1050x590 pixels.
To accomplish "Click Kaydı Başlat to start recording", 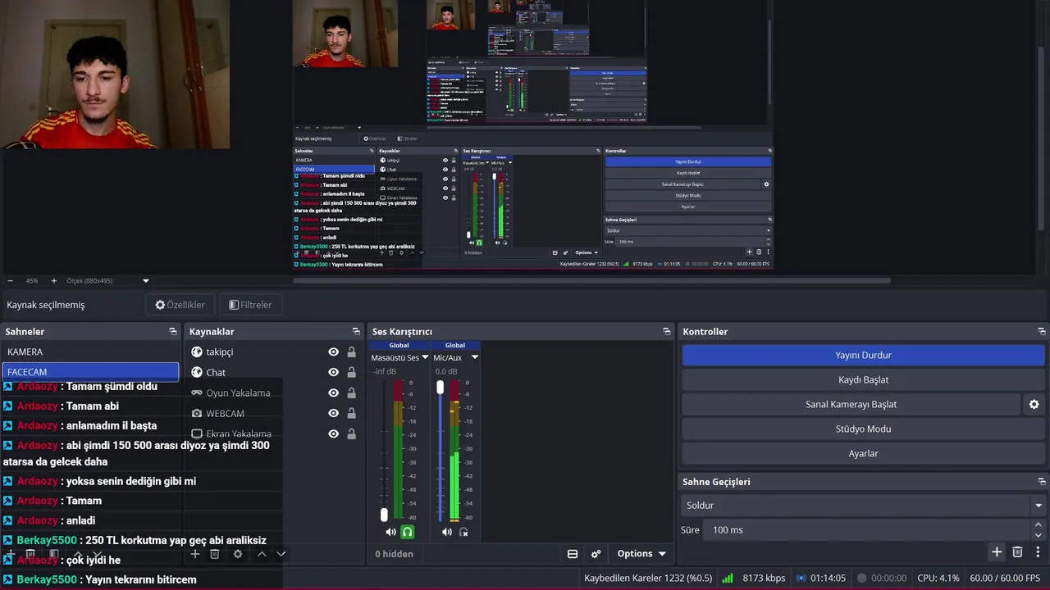I will tap(863, 379).
